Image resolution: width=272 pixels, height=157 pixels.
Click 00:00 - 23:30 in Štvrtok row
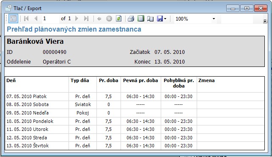[x=179, y=146]
